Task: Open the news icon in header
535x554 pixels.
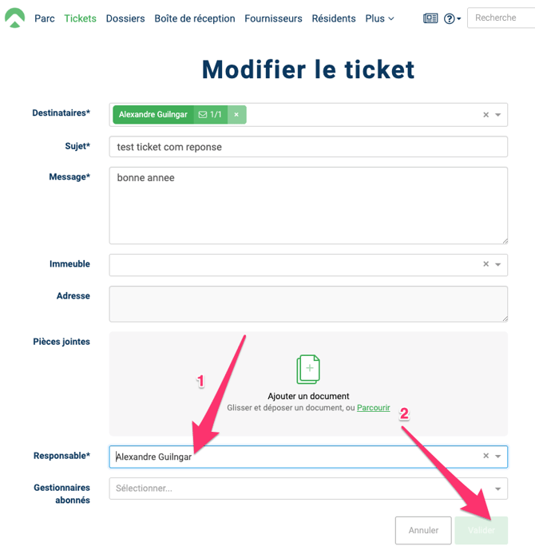Action: [x=430, y=18]
